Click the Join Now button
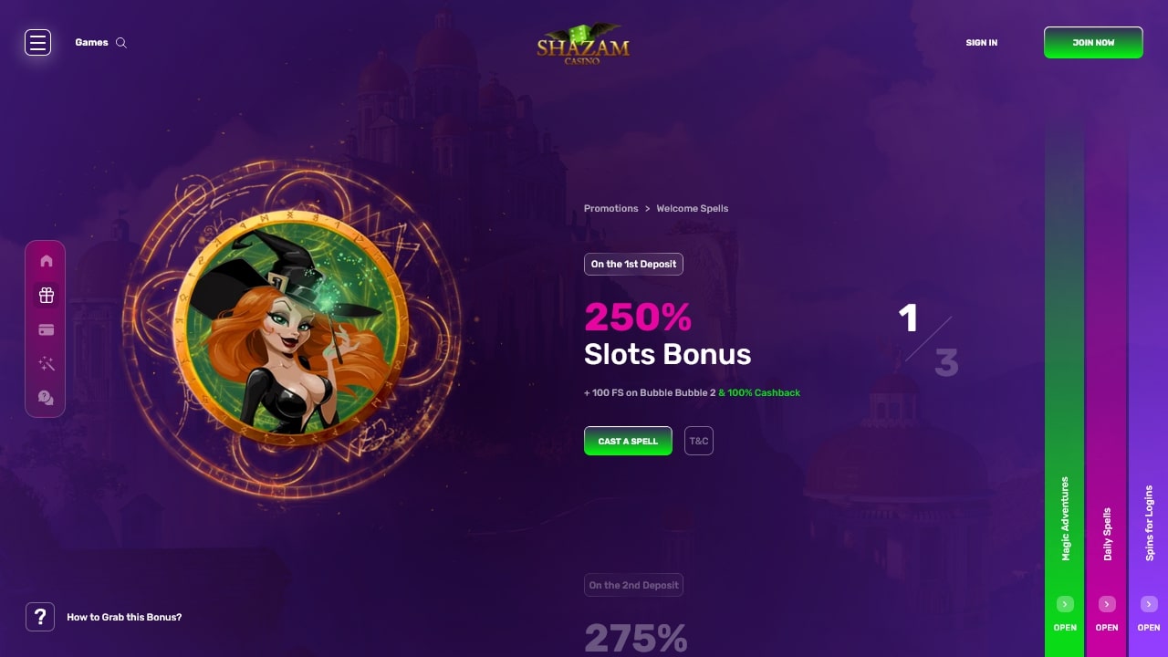 point(1093,43)
